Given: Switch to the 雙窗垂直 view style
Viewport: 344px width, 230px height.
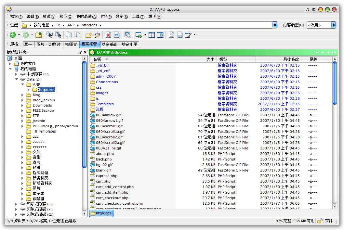Looking at the screenshot, I should 109,45.
